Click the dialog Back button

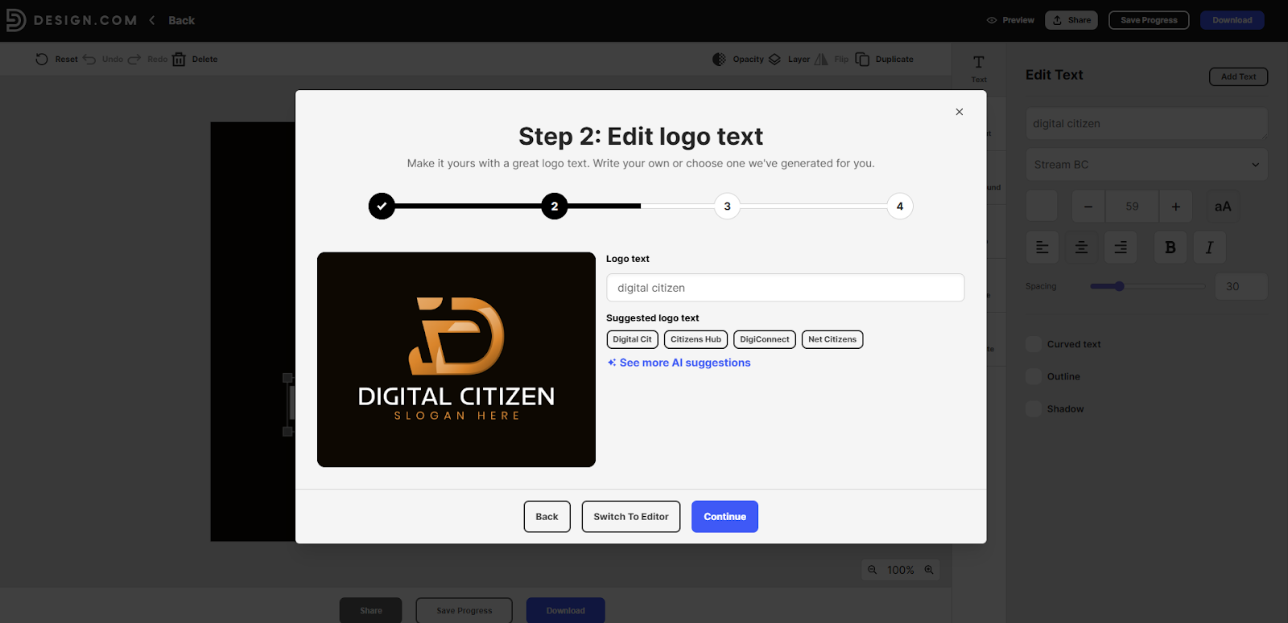click(x=547, y=517)
